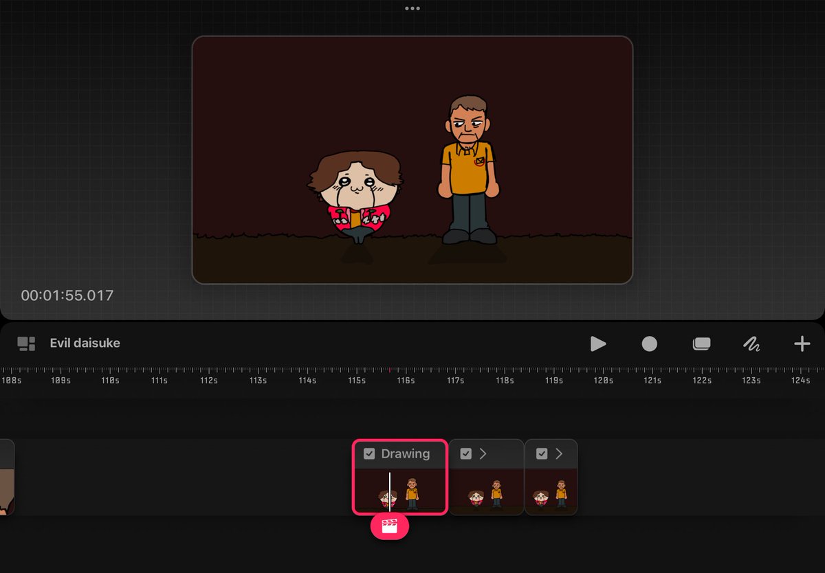Tap the 118s mark on the ruler
Screen dimensions: 825x573
[x=505, y=380]
